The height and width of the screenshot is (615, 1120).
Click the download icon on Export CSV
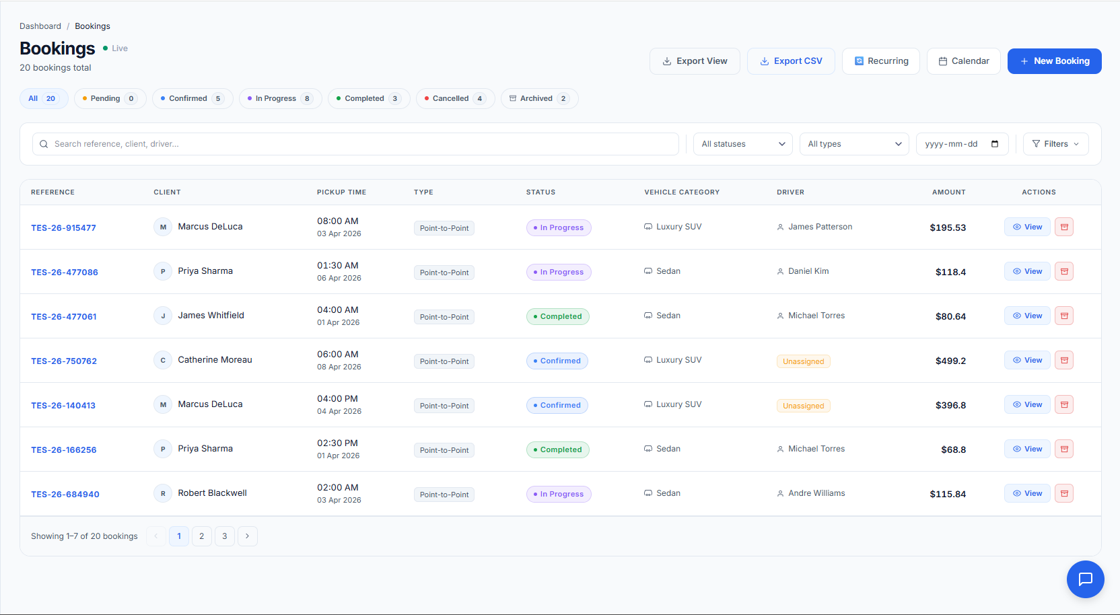[764, 61]
